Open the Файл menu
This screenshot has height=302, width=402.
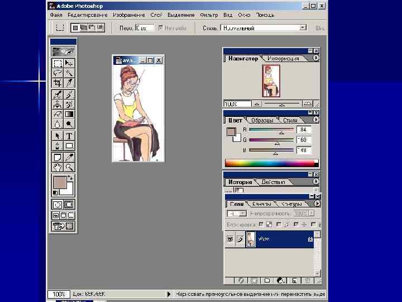pos(56,15)
